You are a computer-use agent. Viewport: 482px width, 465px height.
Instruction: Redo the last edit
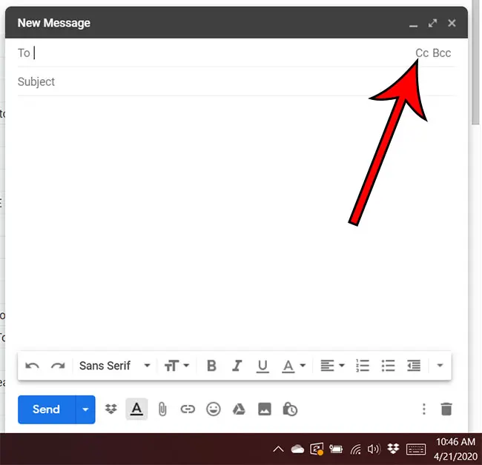tap(58, 366)
